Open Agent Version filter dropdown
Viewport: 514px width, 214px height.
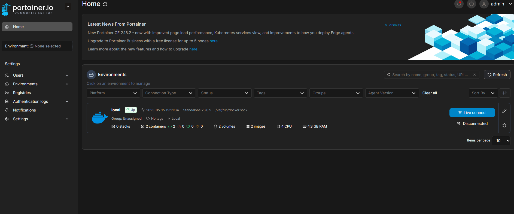[x=392, y=93]
